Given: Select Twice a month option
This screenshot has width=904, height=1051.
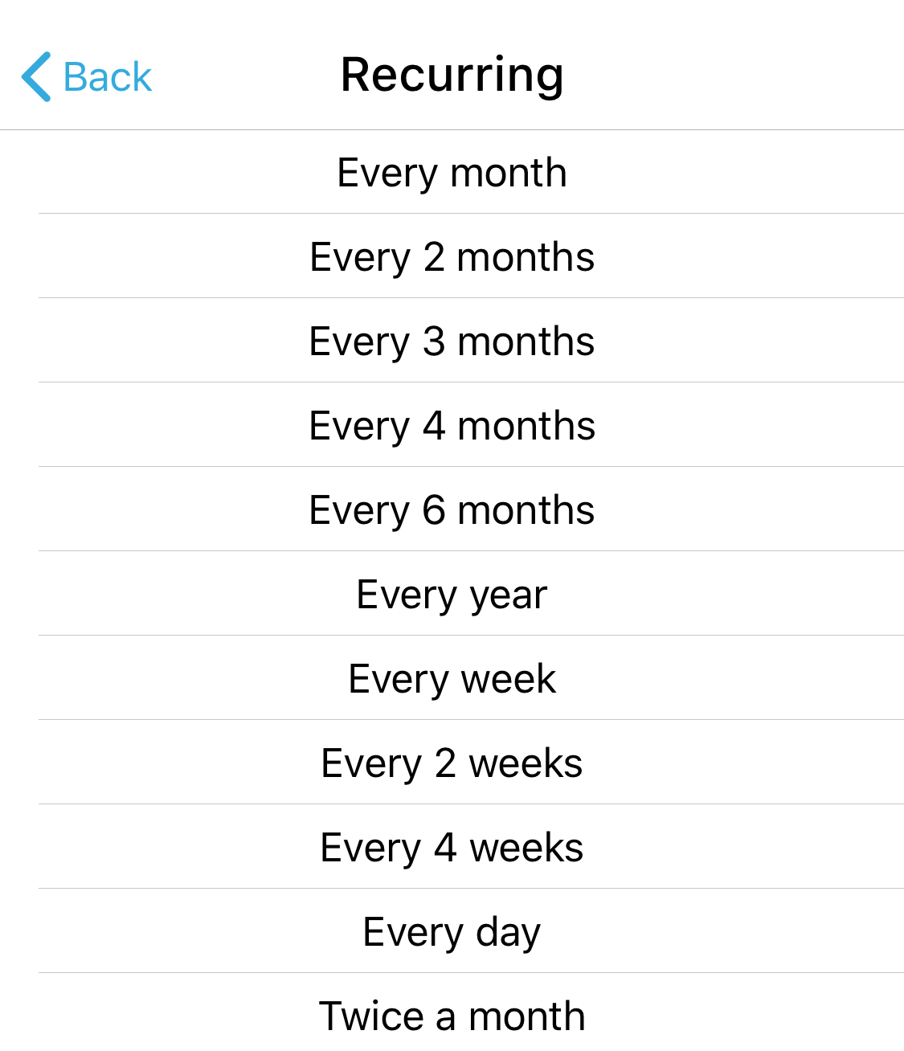Looking at the screenshot, I should [452, 1016].
